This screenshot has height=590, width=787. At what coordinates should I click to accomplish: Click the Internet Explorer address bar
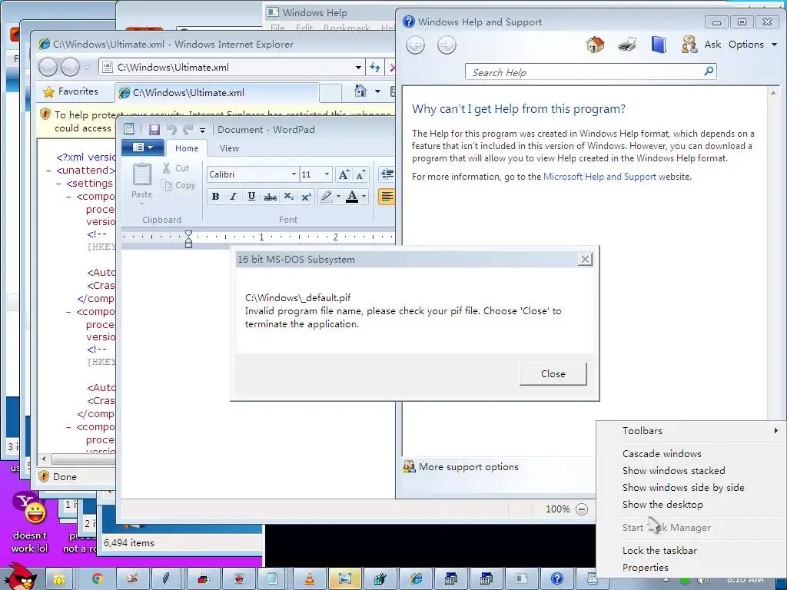232,68
